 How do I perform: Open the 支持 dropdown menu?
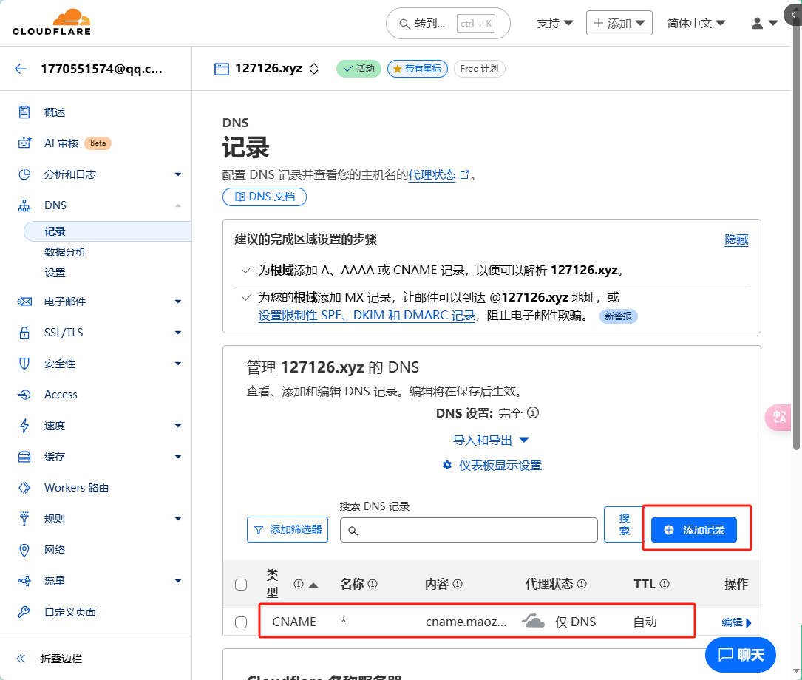coord(555,23)
